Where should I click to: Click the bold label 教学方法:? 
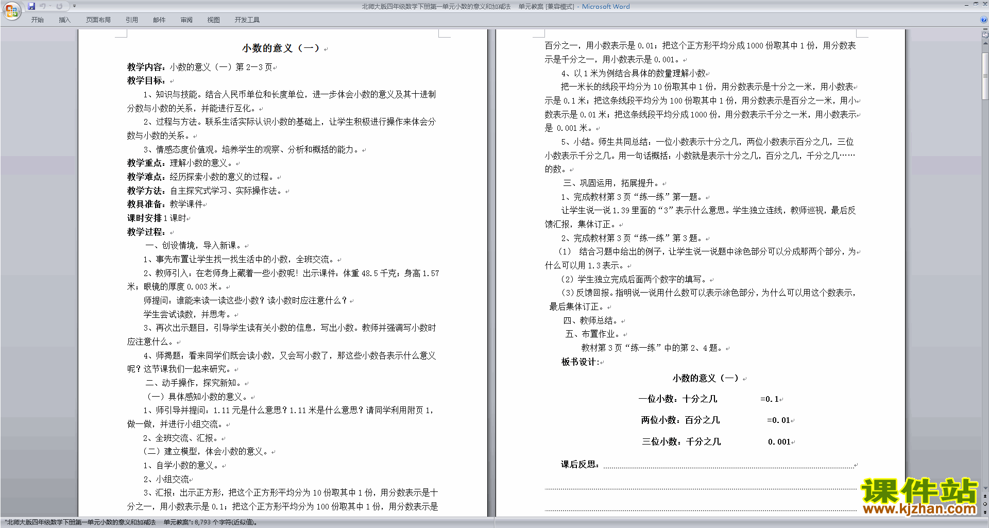pos(146,191)
